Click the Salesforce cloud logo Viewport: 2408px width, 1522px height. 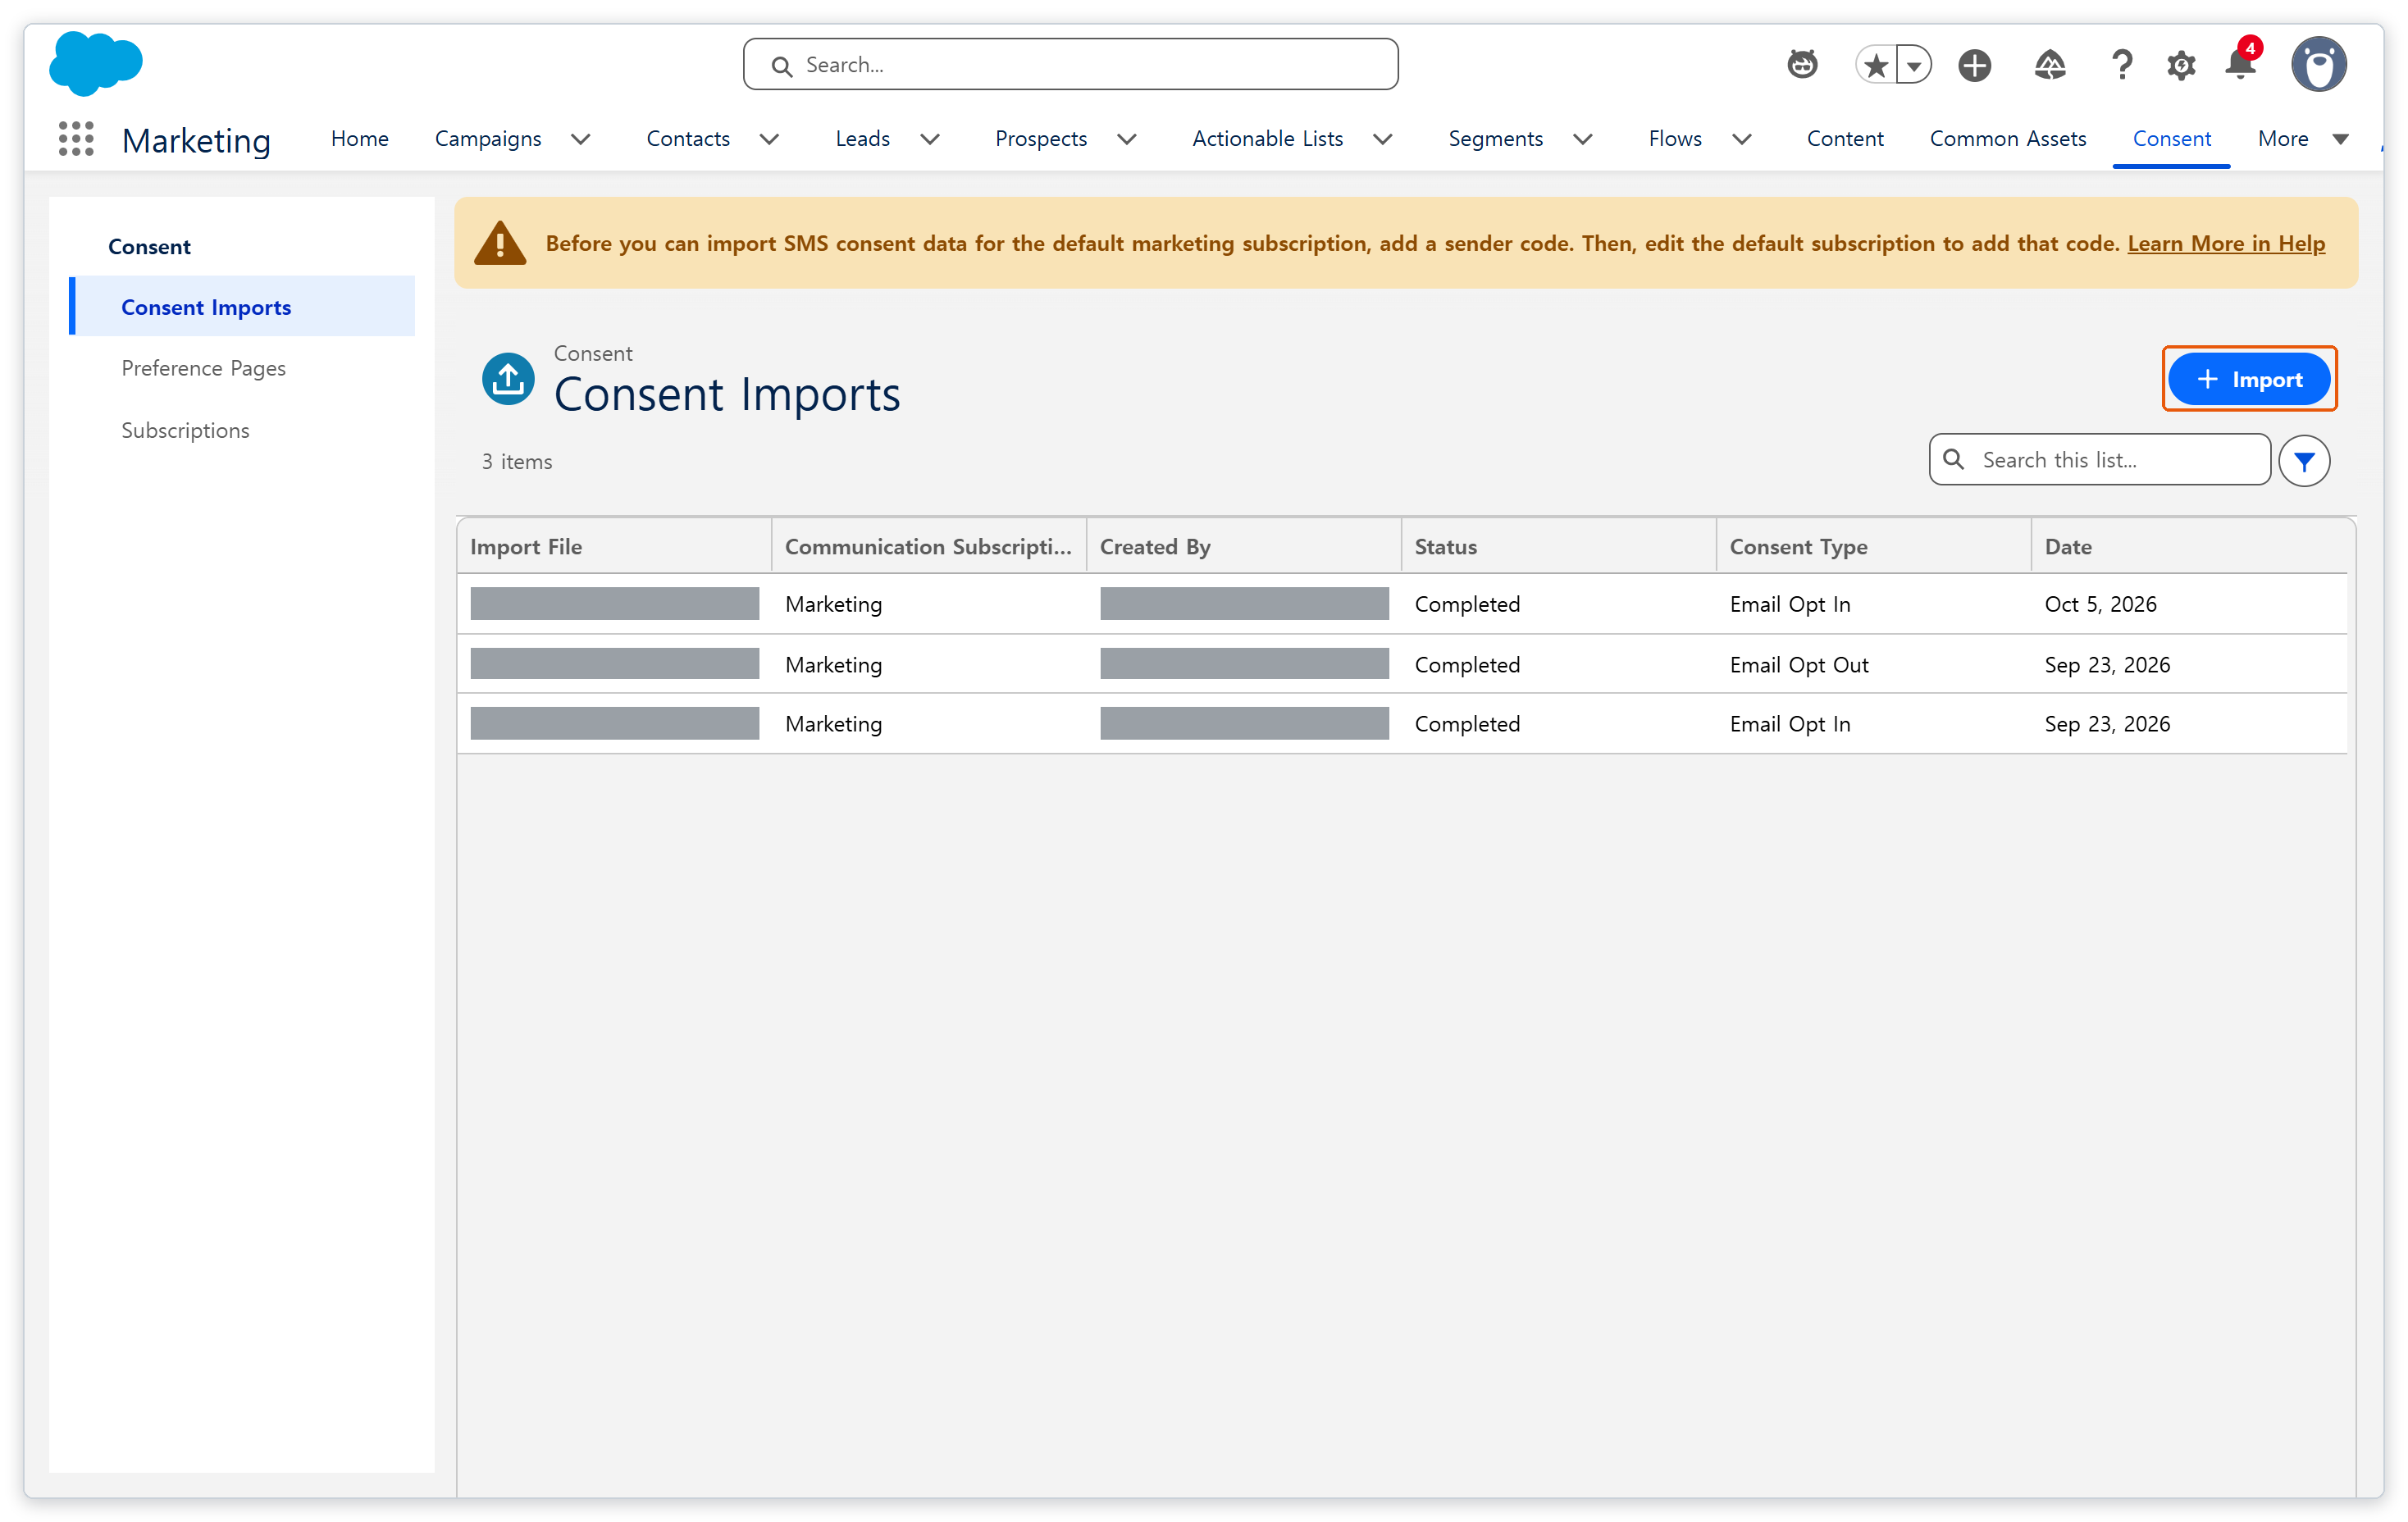tap(96, 63)
